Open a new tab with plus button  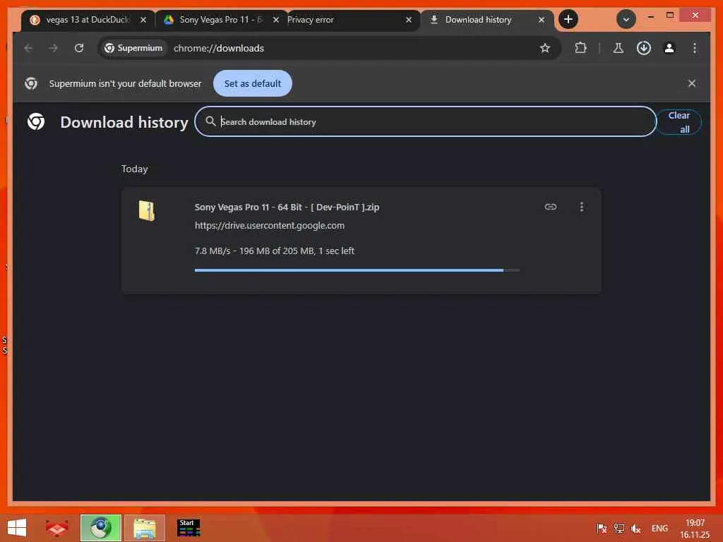point(568,19)
